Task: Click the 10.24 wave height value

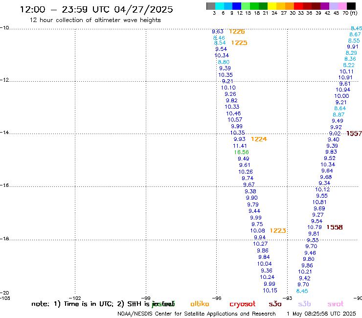Action: pos(267,277)
